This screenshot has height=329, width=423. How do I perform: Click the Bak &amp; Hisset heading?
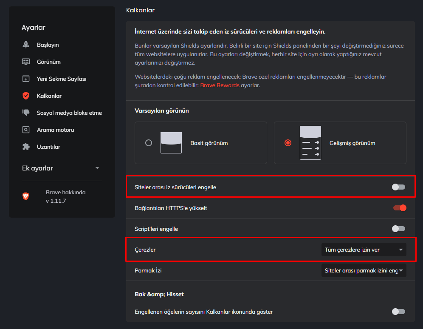(x=159, y=294)
